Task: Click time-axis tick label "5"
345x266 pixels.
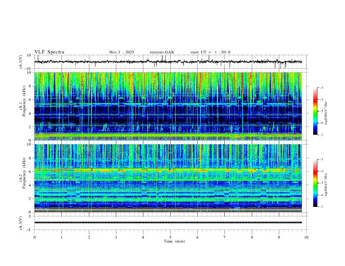Action: tap(170, 237)
